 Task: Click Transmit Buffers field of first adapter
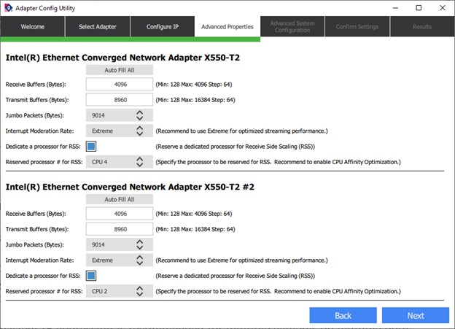120,100
